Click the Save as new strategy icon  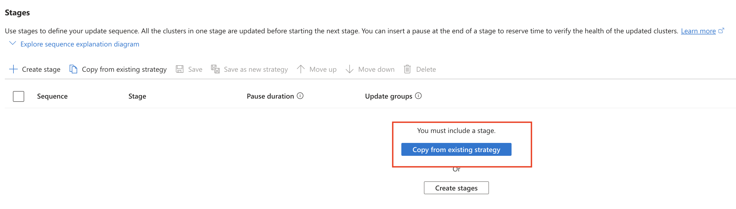point(215,69)
